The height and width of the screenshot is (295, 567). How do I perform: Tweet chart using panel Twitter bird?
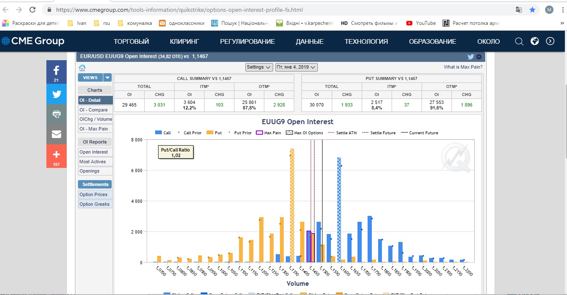click(471, 57)
